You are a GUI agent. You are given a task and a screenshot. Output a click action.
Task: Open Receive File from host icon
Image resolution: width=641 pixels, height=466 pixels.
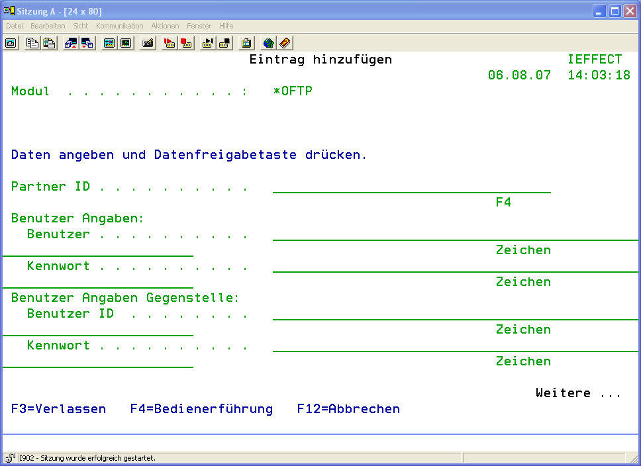click(x=87, y=43)
